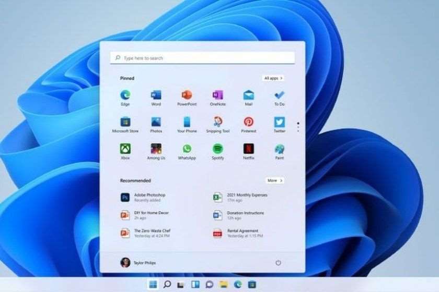Open Microsoft Store pinned app

pos(125,125)
